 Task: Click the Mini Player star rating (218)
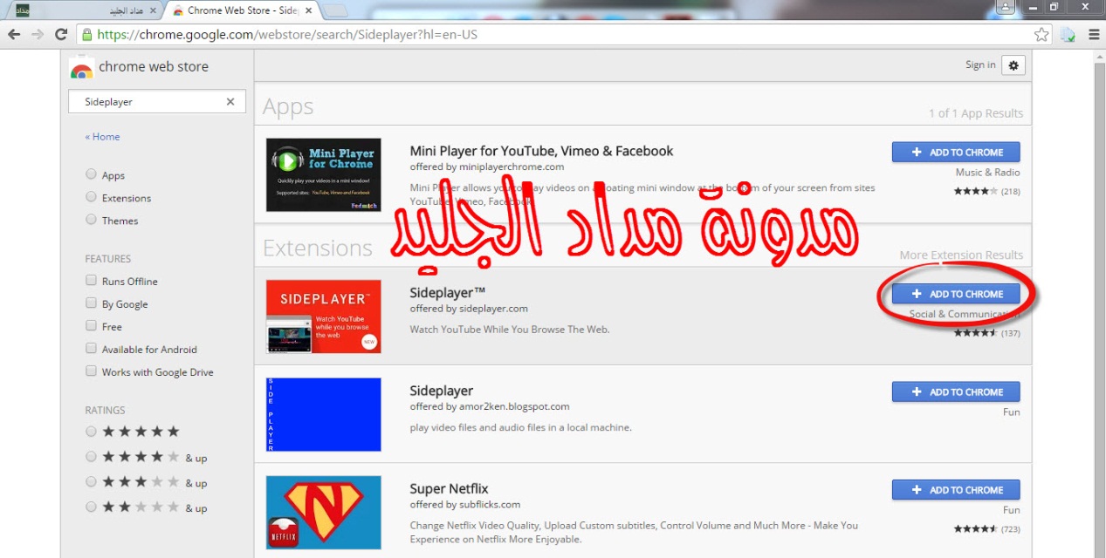986,191
